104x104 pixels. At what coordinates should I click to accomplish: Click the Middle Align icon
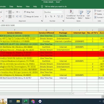pos(10,12)
